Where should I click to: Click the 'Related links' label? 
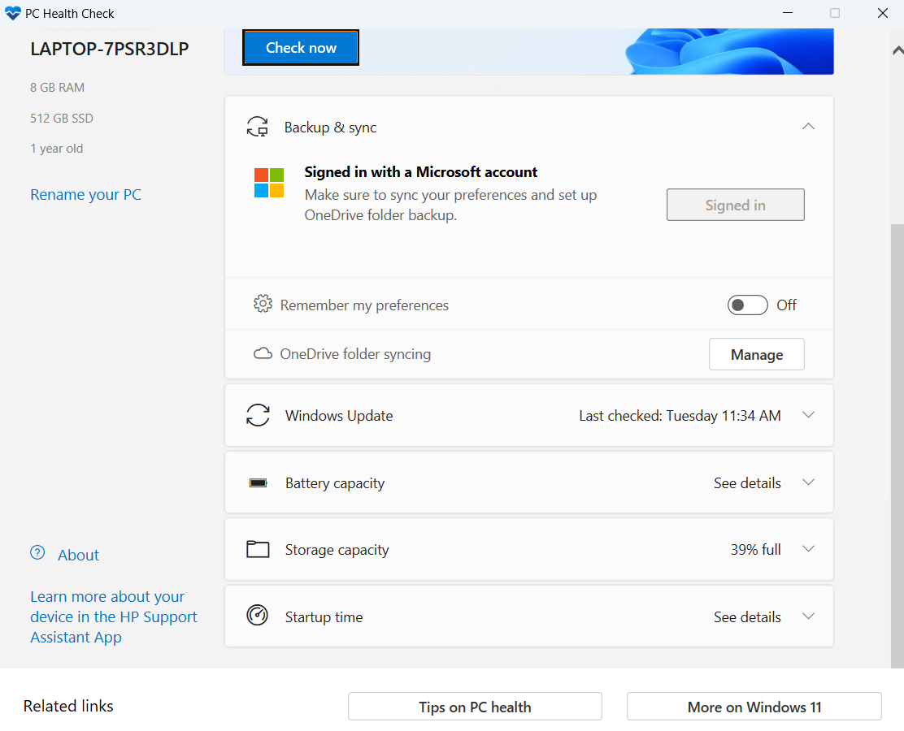tap(68, 706)
